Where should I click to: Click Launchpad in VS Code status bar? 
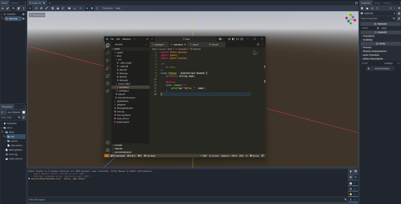[118, 156]
